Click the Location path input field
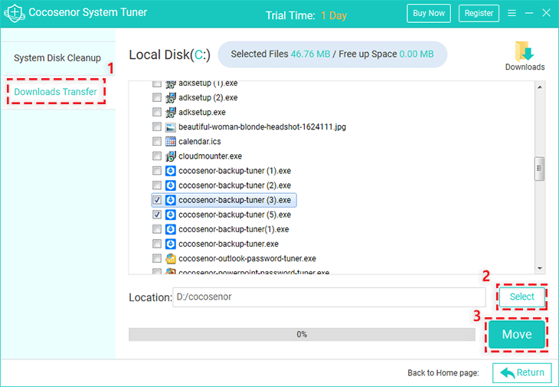This screenshot has width=559, height=387. coord(329,297)
